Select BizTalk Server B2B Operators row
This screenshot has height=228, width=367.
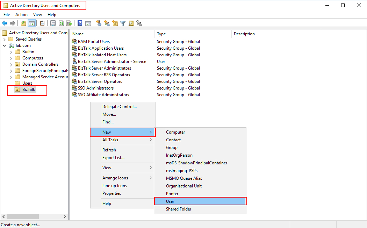pos(104,75)
